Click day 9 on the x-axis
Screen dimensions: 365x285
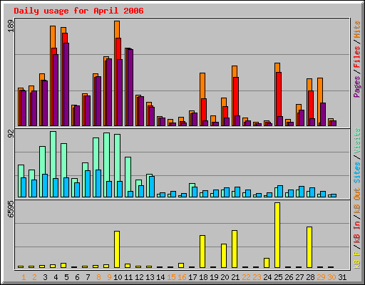(x=109, y=277)
